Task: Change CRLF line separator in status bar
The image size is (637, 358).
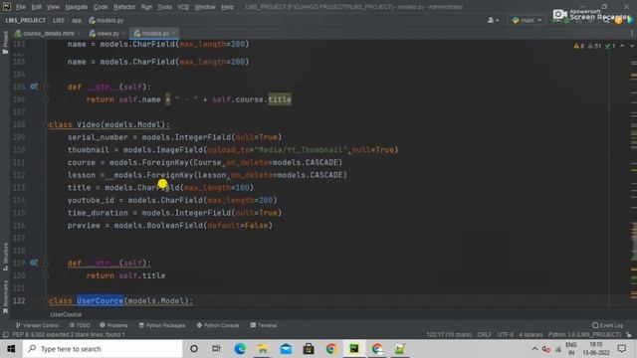Action: (485, 335)
